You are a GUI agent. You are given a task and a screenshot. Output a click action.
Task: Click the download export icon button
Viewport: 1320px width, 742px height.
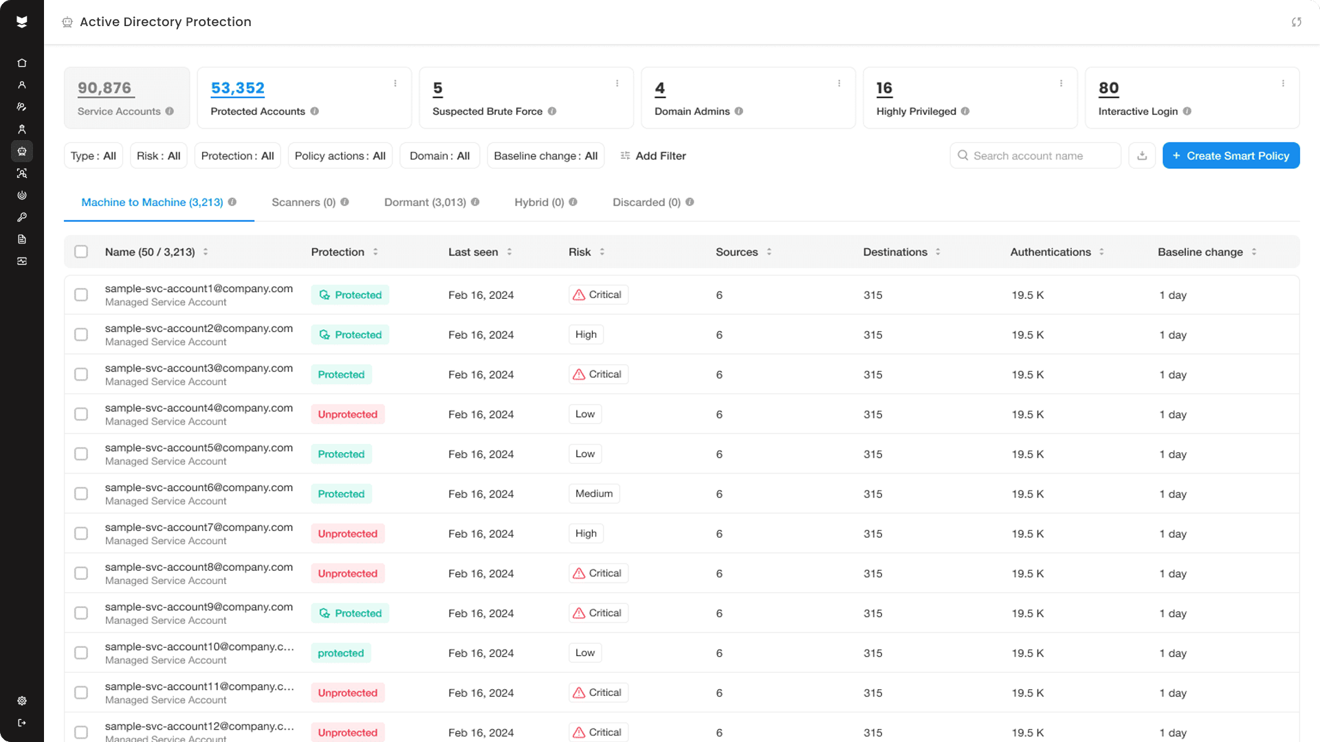pos(1142,156)
